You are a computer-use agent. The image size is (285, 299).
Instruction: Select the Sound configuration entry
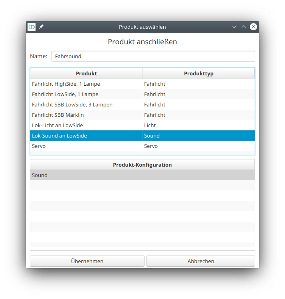coord(40,175)
